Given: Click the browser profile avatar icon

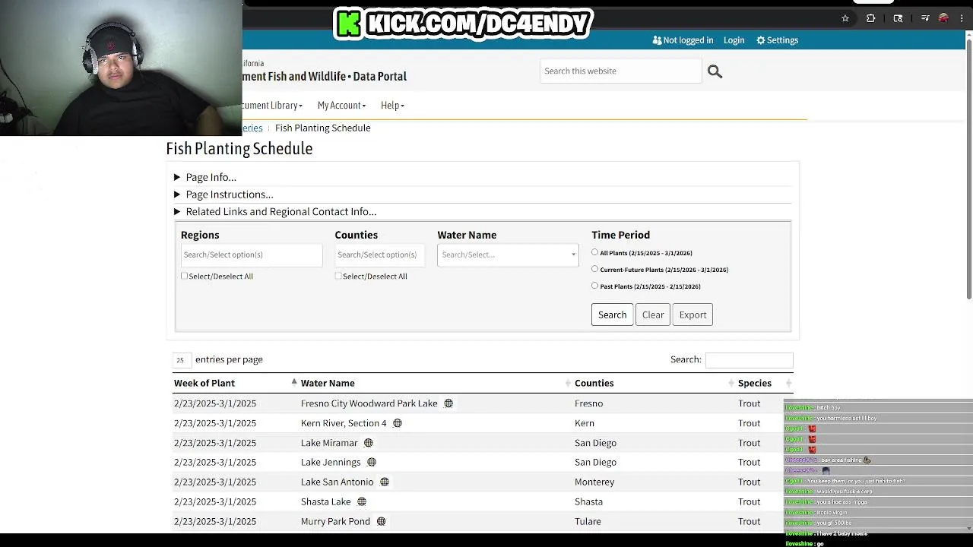Looking at the screenshot, I should click(943, 18).
